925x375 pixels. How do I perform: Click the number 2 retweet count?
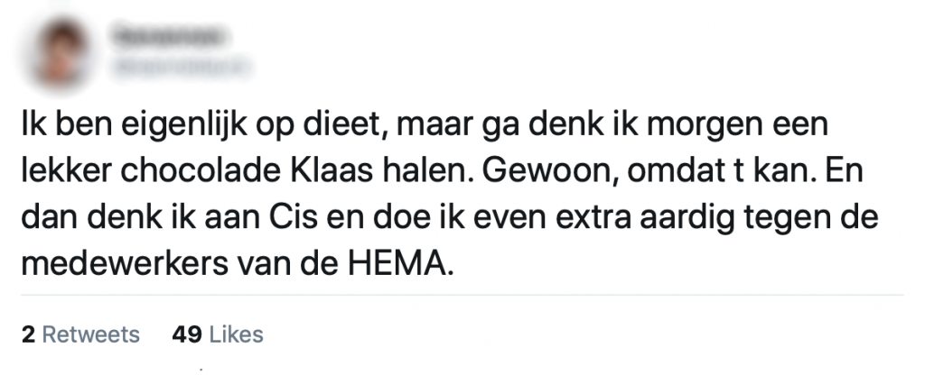coord(28,334)
